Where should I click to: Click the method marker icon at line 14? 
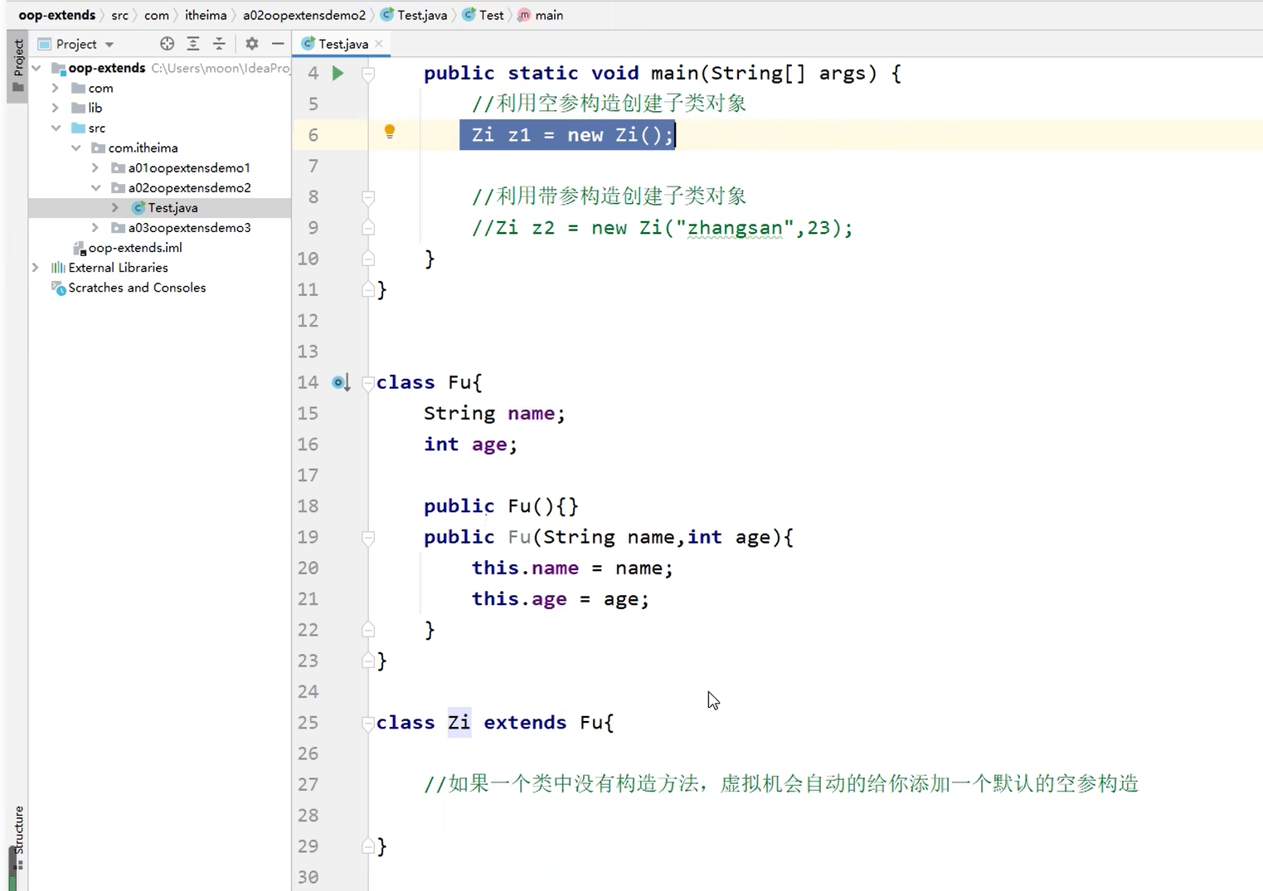(x=340, y=382)
